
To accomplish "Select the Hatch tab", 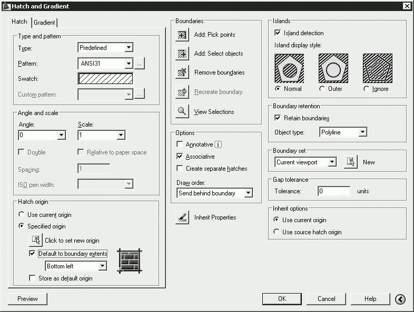I will pos(19,22).
